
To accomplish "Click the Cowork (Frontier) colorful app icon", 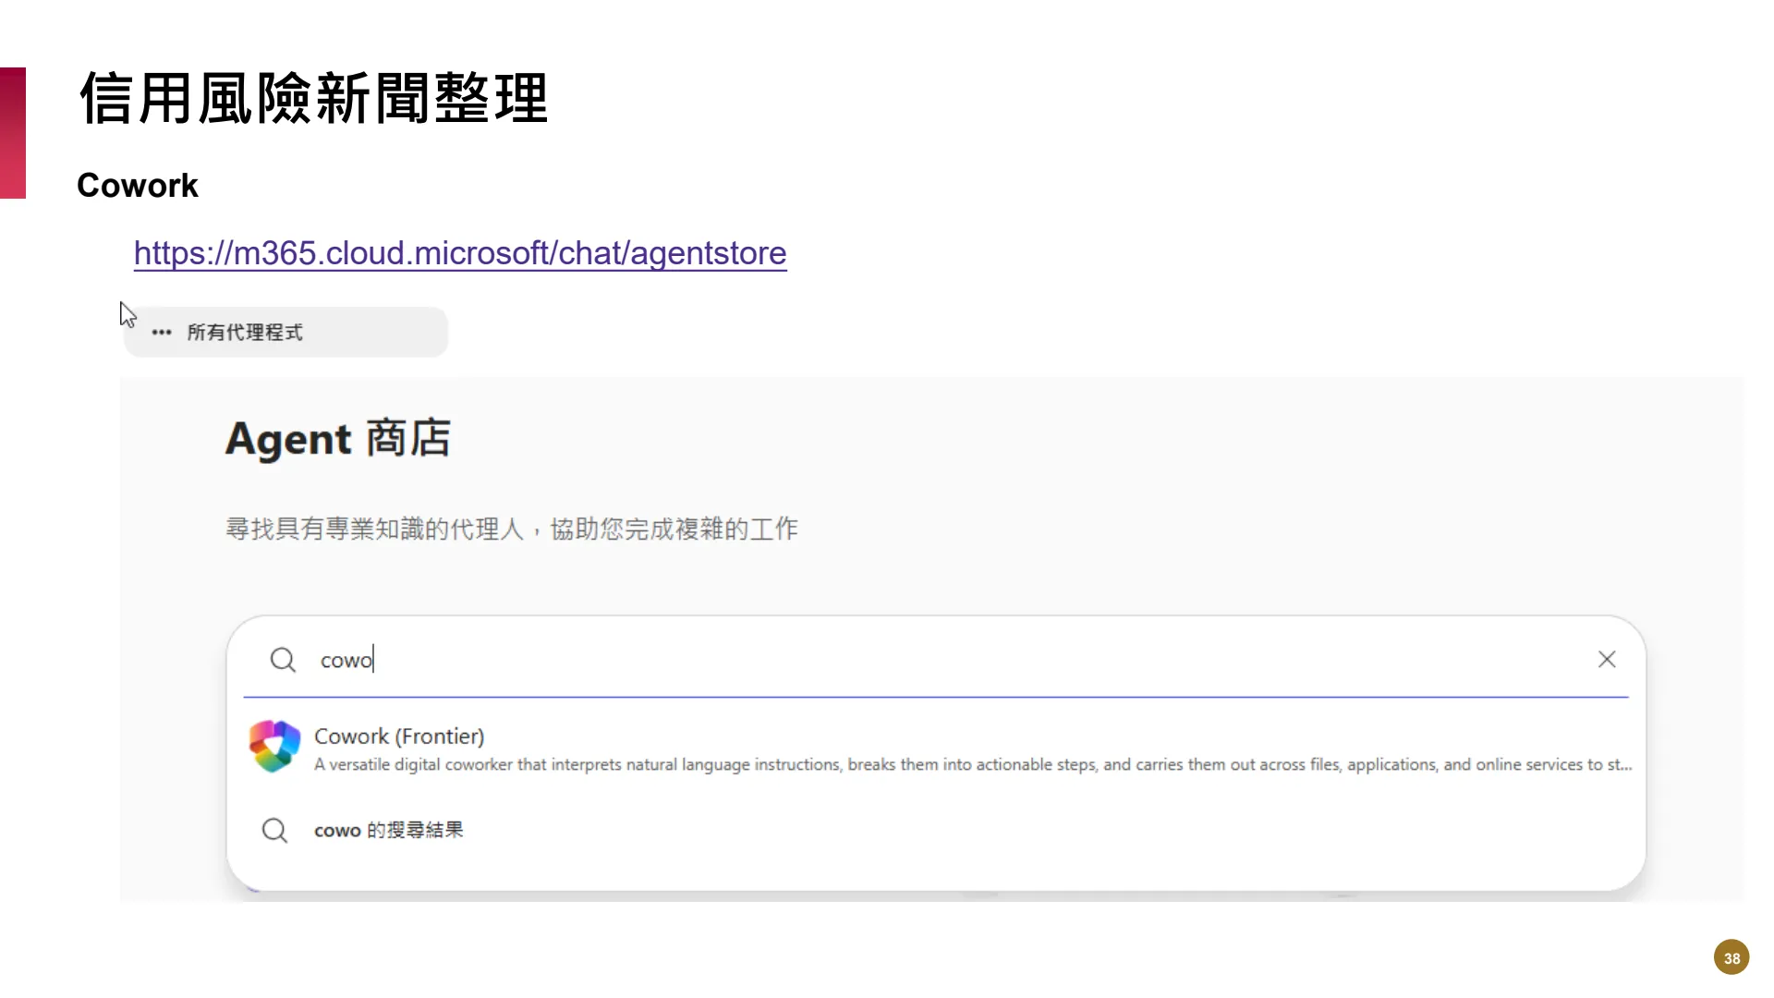I will pos(274,747).
